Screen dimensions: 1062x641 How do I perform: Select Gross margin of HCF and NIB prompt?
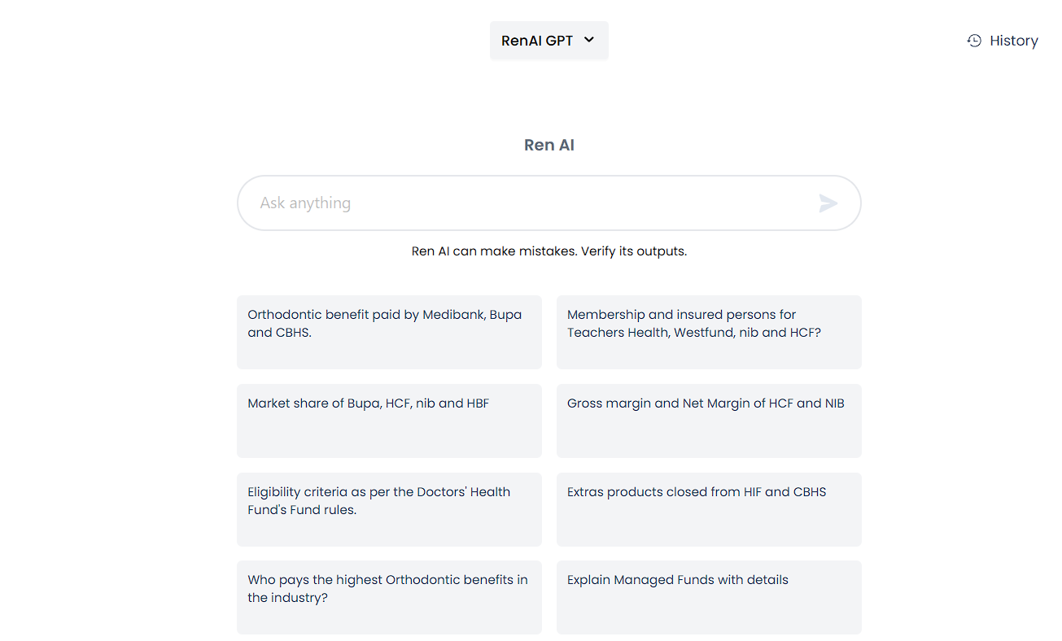coord(709,421)
